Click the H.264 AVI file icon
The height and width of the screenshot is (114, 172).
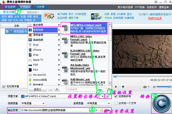pyautogui.click(x=65, y=55)
